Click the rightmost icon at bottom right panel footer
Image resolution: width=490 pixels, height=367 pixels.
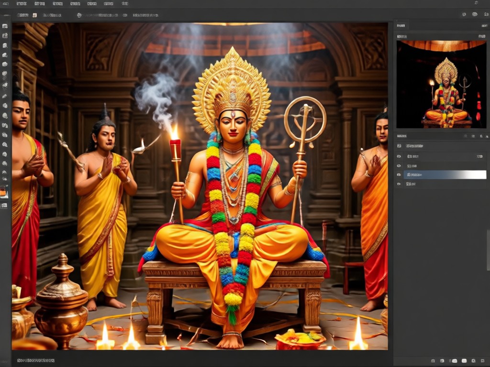[x=483, y=361]
